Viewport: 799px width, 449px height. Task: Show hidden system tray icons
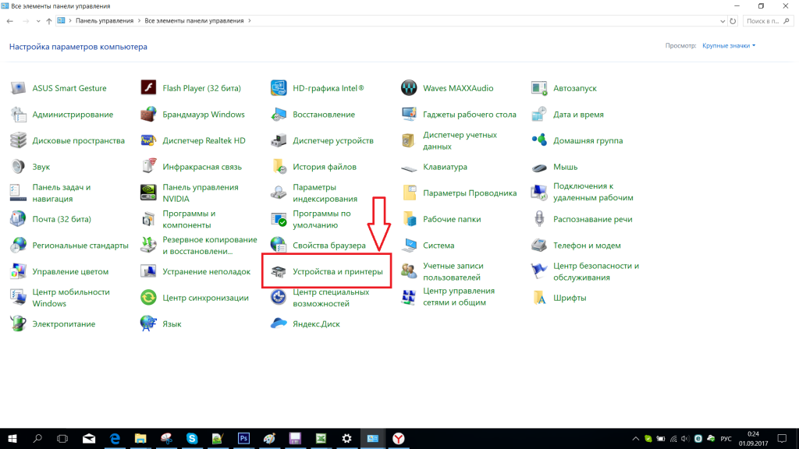pos(635,439)
